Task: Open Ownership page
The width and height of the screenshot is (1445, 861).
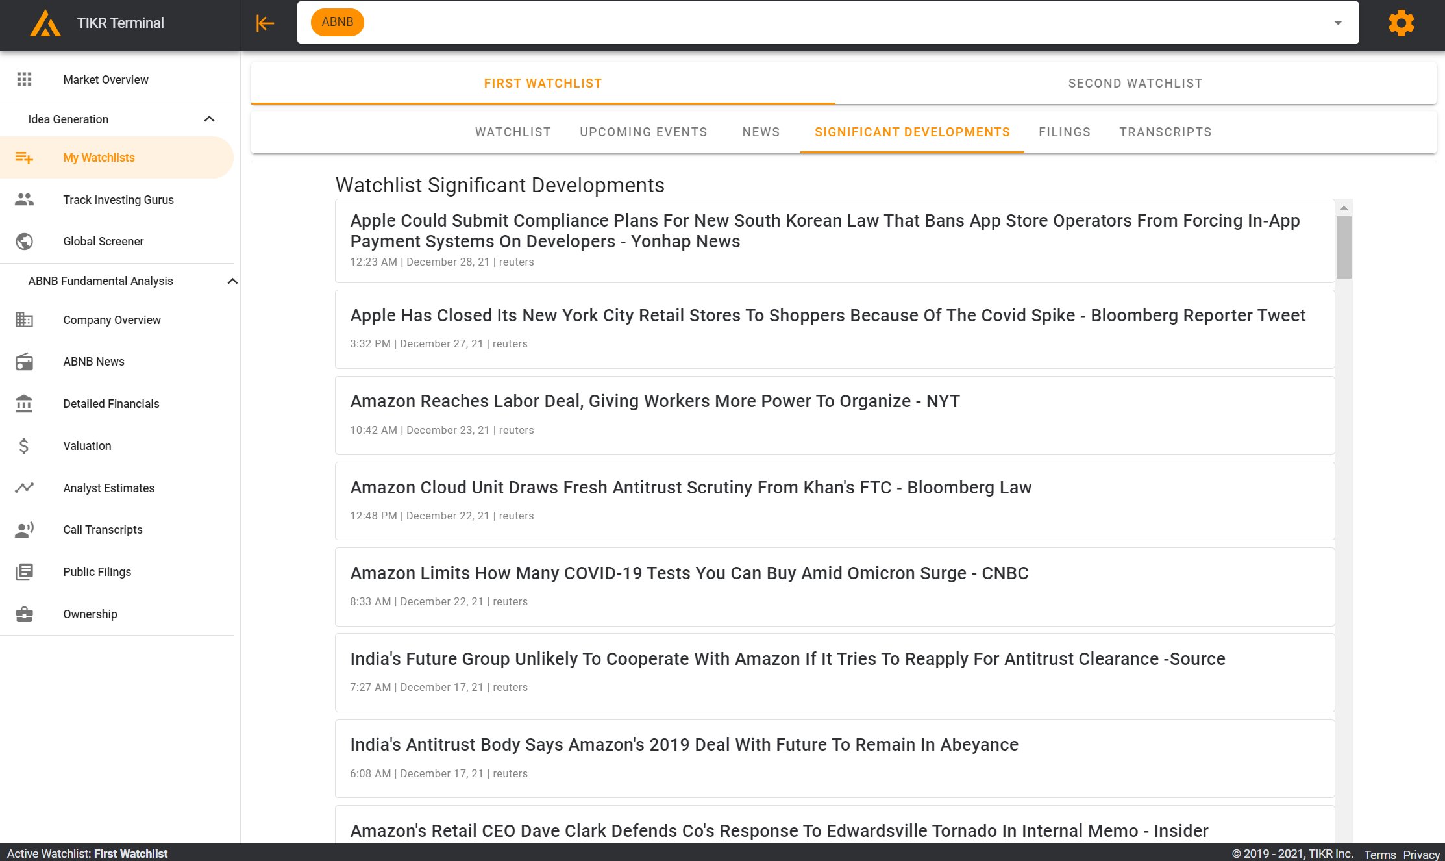Action: pyautogui.click(x=117, y=614)
